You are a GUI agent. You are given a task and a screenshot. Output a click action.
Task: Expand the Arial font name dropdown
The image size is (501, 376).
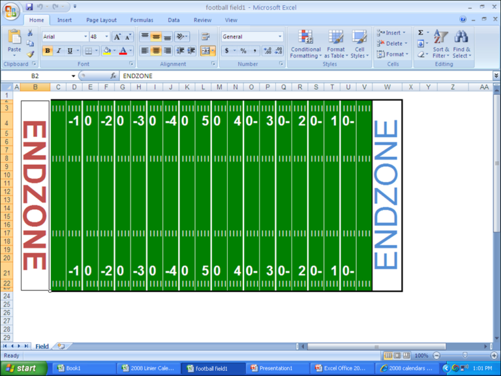coord(85,37)
